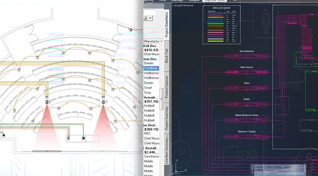Select the highlighted Tandberg row
This screenshot has width=318, height=176.
pos(151,68)
